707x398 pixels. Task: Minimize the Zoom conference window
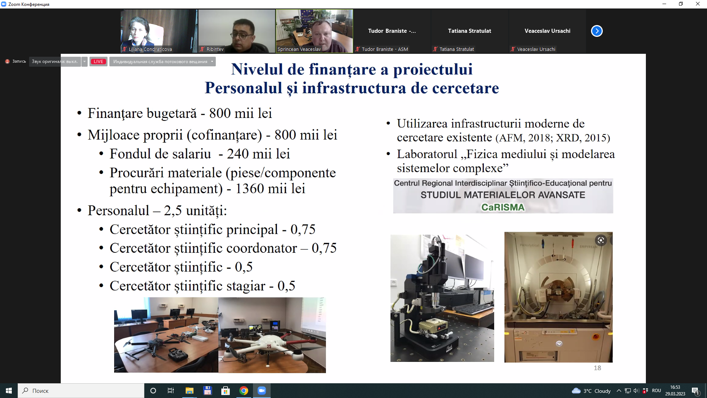664,4
